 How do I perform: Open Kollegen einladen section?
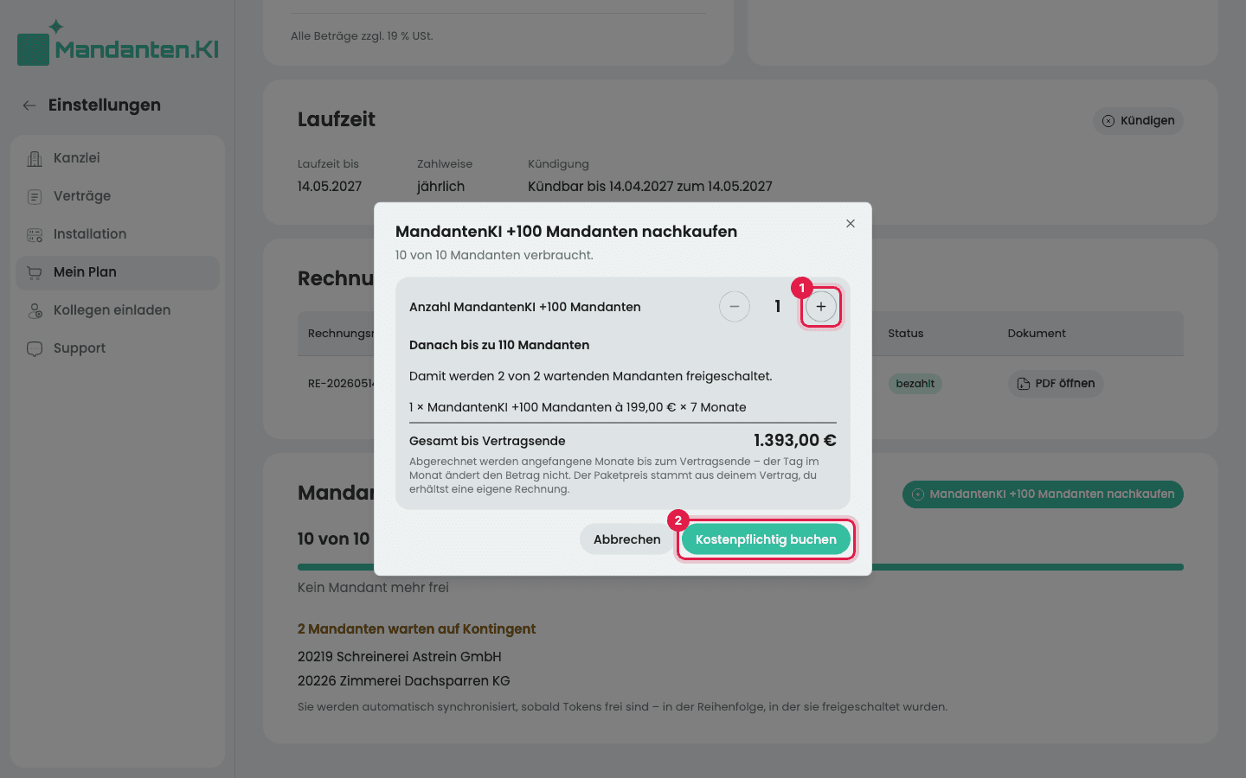pos(118,310)
